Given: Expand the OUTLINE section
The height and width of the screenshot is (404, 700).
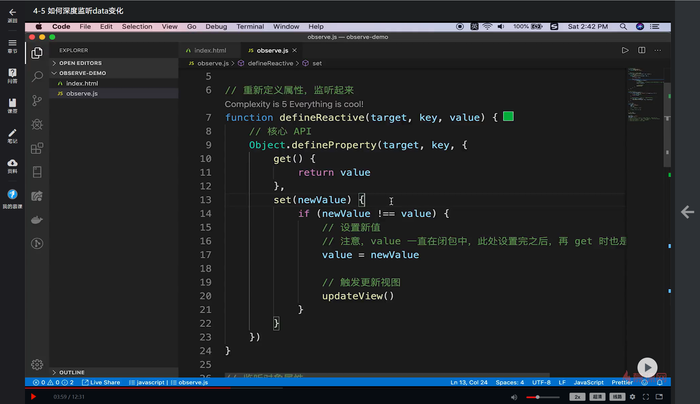Looking at the screenshot, I should pyautogui.click(x=72, y=372).
